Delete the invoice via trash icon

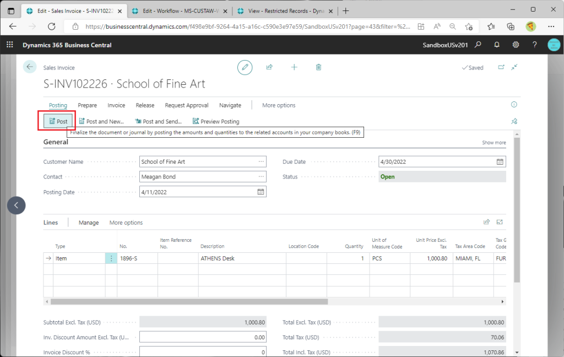click(x=318, y=67)
